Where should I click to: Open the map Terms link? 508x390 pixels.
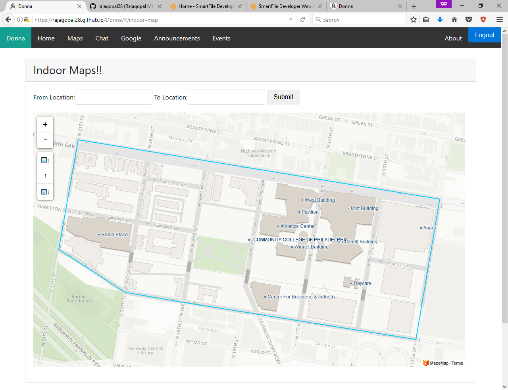point(457,363)
